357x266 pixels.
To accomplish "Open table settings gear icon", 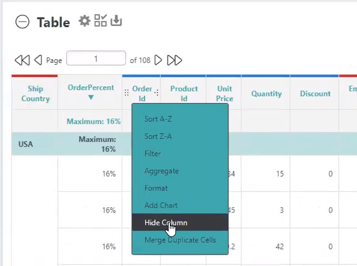I will [x=85, y=21].
